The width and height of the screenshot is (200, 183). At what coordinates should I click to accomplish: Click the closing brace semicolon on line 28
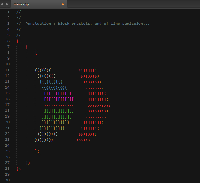[19, 169]
